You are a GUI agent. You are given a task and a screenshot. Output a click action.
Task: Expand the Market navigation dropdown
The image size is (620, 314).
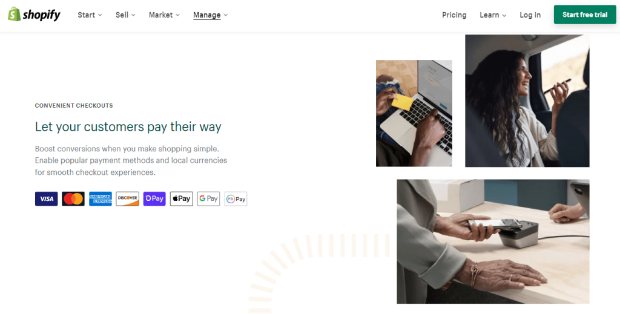164,15
